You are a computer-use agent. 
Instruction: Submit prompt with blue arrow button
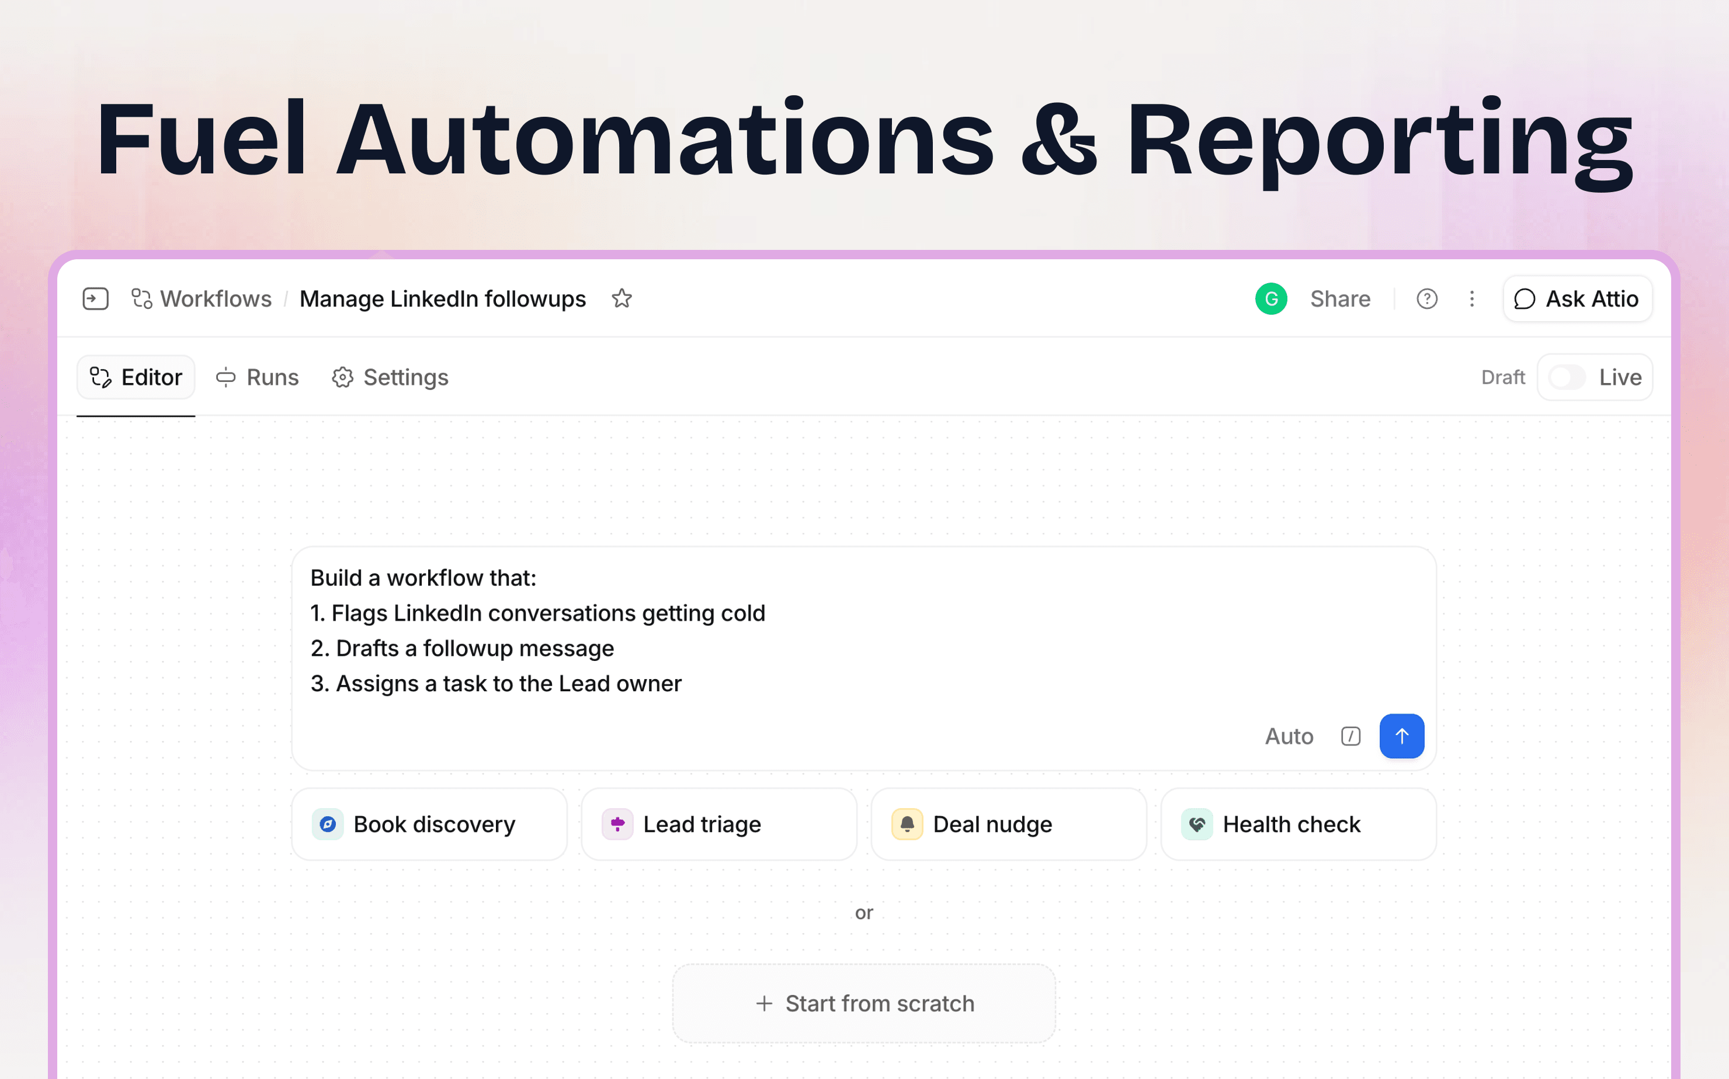(1401, 736)
